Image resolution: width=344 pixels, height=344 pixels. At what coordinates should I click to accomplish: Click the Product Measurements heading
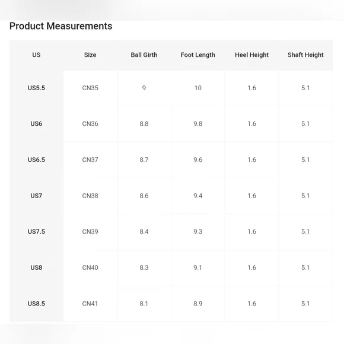tap(60, 26)
